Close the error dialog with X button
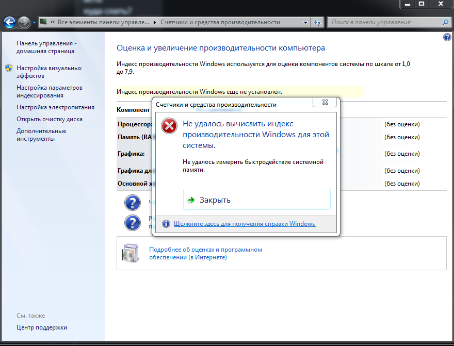The height and width of the screenshot is (346, 454). (x=325, y=102)
